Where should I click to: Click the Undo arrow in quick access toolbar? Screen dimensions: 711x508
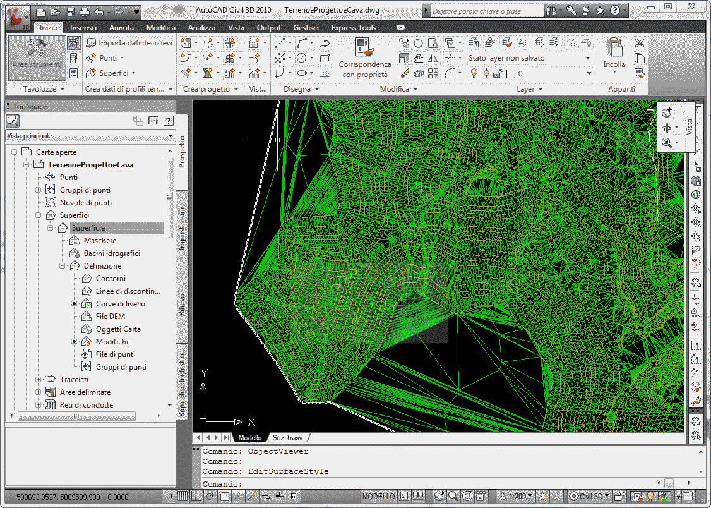99,12
